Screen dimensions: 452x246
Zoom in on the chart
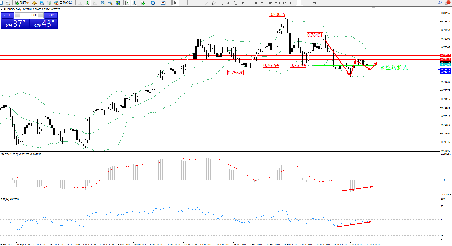coord(103,3)
